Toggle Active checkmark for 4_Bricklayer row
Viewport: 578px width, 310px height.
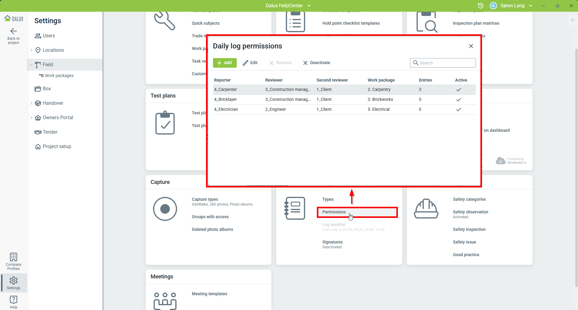point(458,100)
